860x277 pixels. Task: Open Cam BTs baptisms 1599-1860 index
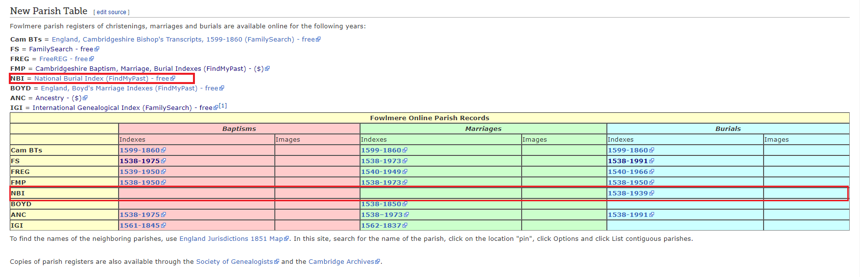[x=140, y=150]
